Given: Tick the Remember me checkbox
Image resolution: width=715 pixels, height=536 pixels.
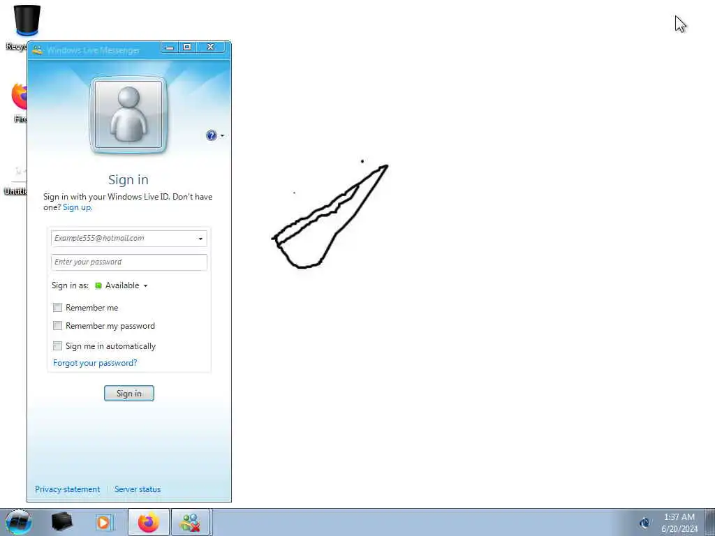Looking at the screenshot, I should click(x=57, y=308).
